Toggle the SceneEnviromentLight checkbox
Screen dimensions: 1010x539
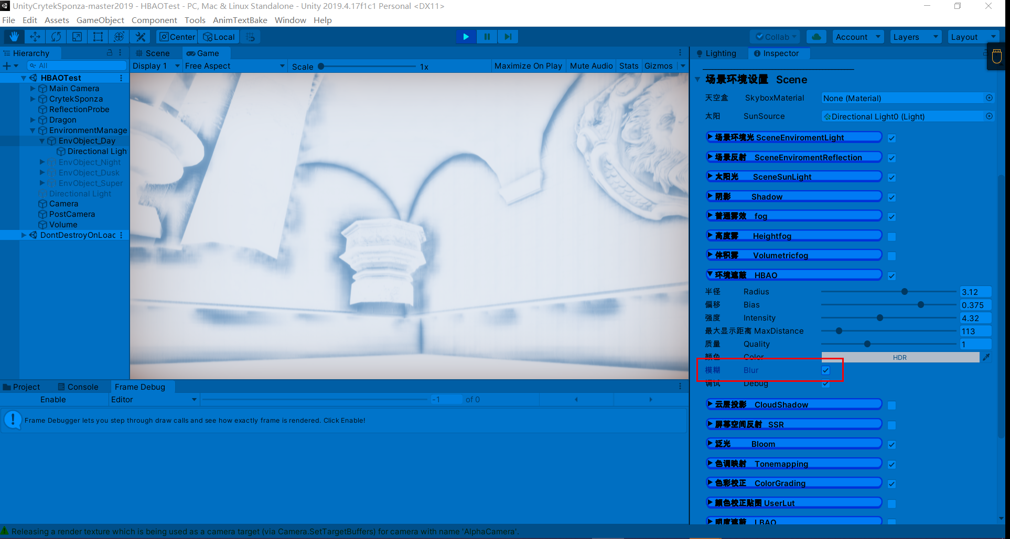pos(891,138)
